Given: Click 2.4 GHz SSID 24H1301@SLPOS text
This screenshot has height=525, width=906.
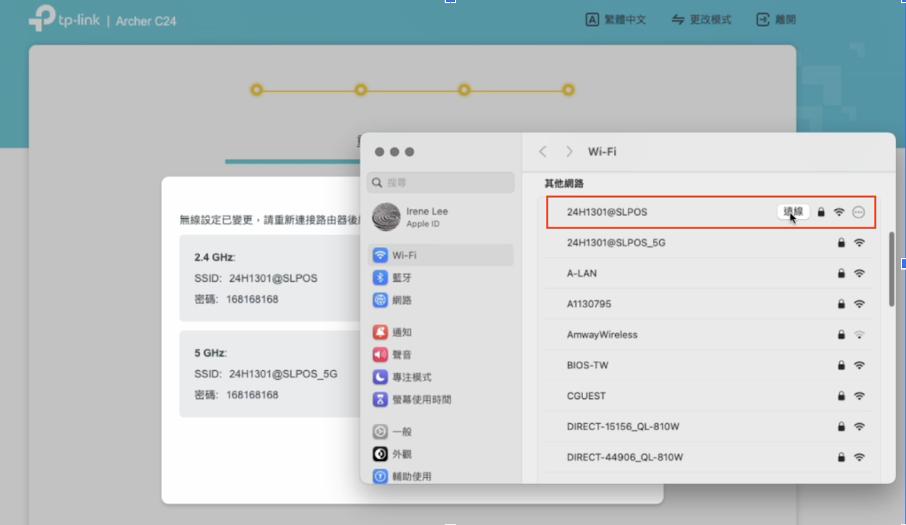Looking at the screenshot, I should pos(273,279).
